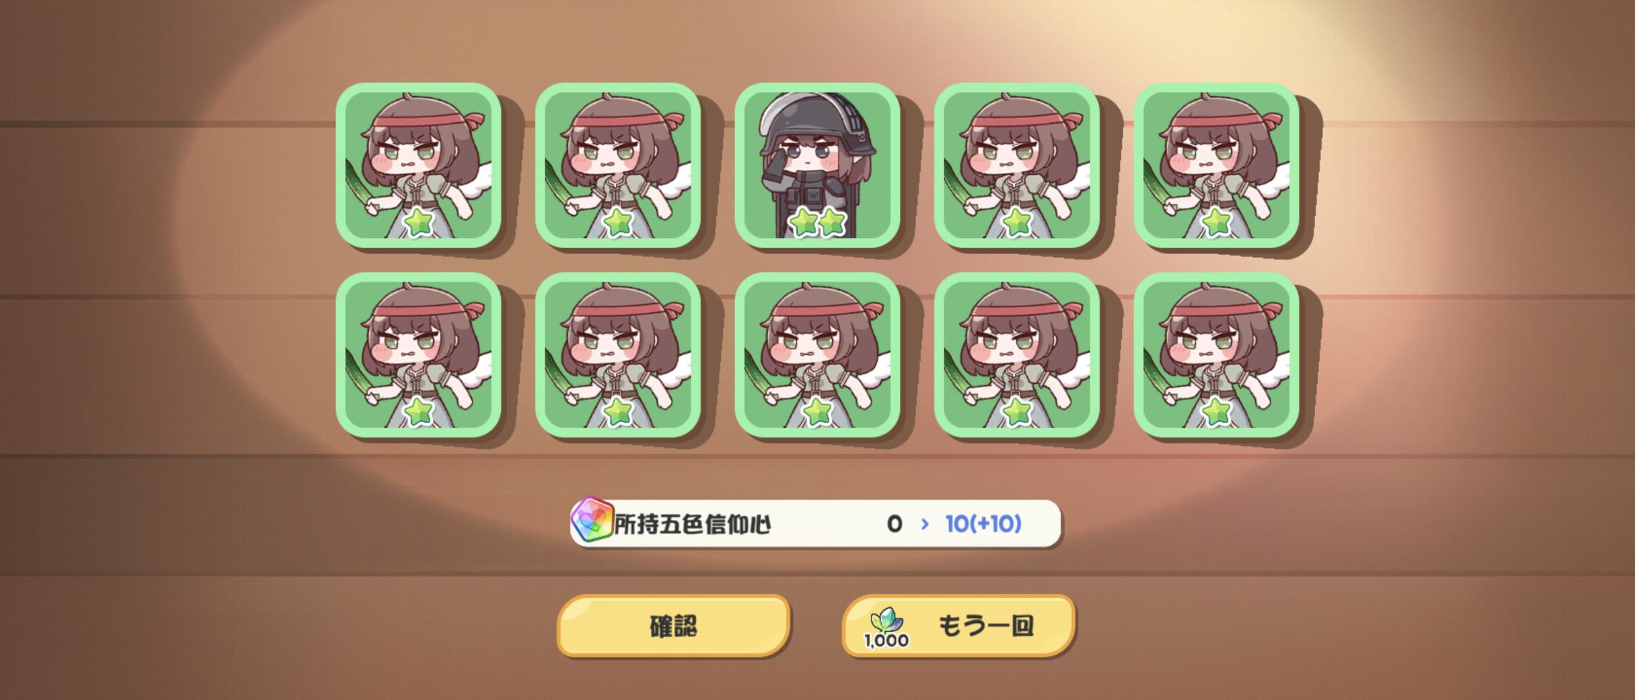Choose fourth card in bottom row

tap(1017, 355)
